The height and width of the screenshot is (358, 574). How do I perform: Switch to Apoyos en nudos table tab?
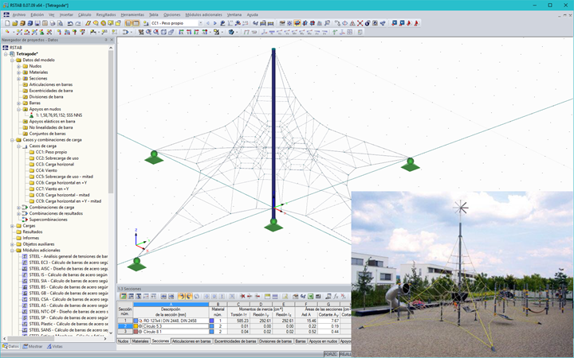pos(323,341)
